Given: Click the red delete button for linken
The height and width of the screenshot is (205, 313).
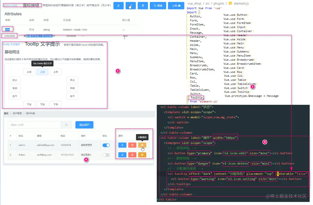Looking at the screenshot, I should (132, 155).
